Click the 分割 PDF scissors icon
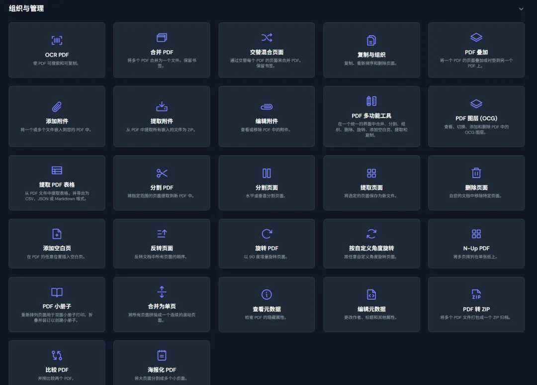 click(162, 173)
